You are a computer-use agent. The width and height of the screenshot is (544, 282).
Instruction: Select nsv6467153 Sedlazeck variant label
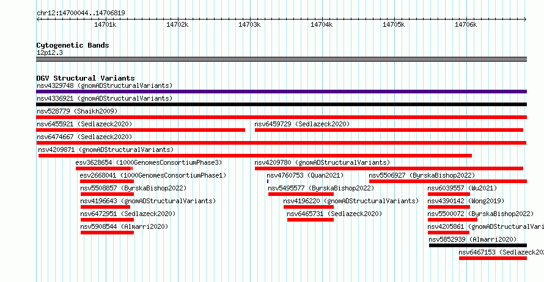501,252
